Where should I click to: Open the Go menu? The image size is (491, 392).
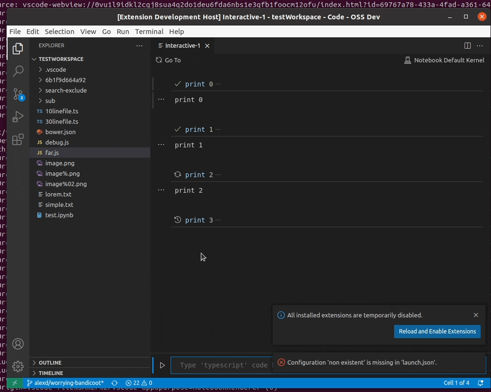106,32
